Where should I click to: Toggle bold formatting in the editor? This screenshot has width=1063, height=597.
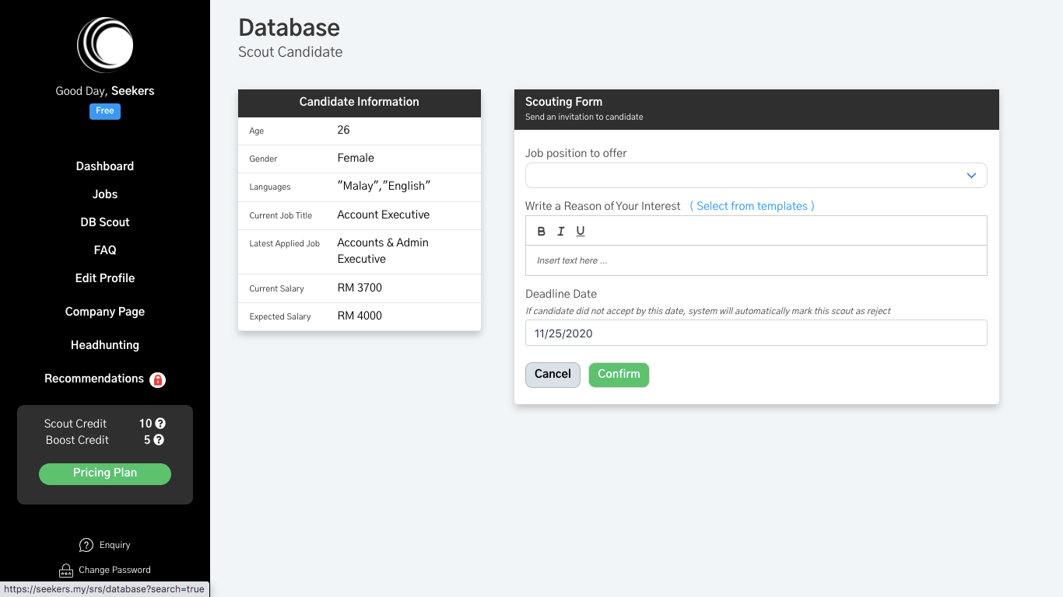[x=542, y=231]
